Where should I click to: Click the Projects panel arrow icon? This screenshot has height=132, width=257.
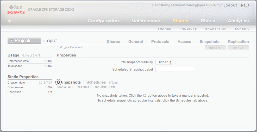click(11, 41)
